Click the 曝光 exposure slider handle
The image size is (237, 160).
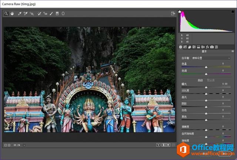coord(206,87)
